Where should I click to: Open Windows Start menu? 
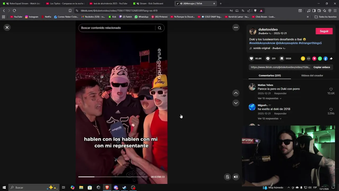point(4,188)
